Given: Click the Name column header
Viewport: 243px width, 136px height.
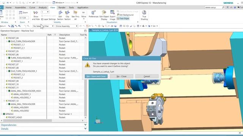Looking at the screenshot, I should 23,35.
